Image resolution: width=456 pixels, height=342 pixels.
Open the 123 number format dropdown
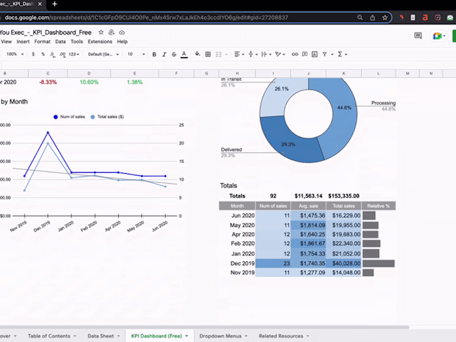(74, 54)
